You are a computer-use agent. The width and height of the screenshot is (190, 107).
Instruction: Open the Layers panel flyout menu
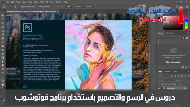click(x=188, y=71)
